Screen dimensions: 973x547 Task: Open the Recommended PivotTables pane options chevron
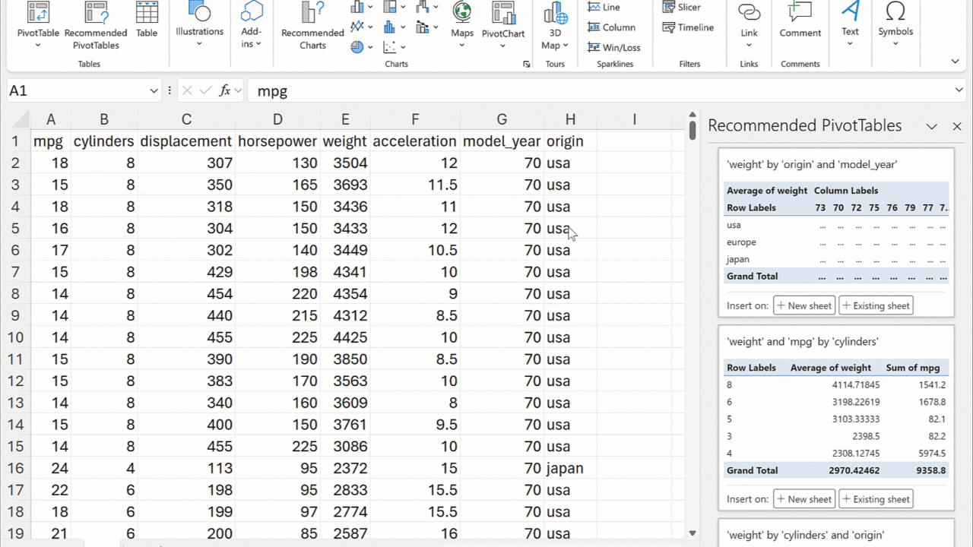(931, 127)
